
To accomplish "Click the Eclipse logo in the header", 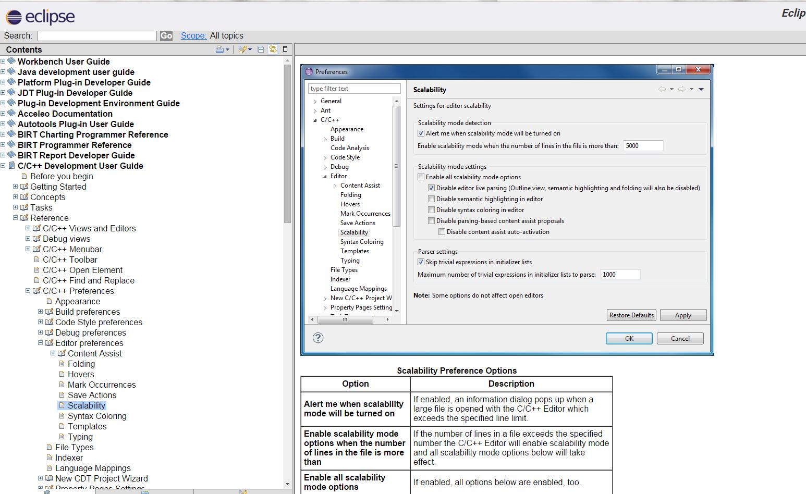I will (x=40, y=17).
